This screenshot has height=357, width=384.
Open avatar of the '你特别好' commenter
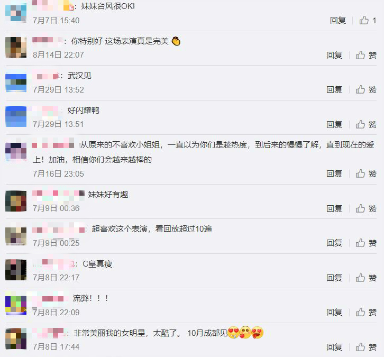tap(16, 47)
